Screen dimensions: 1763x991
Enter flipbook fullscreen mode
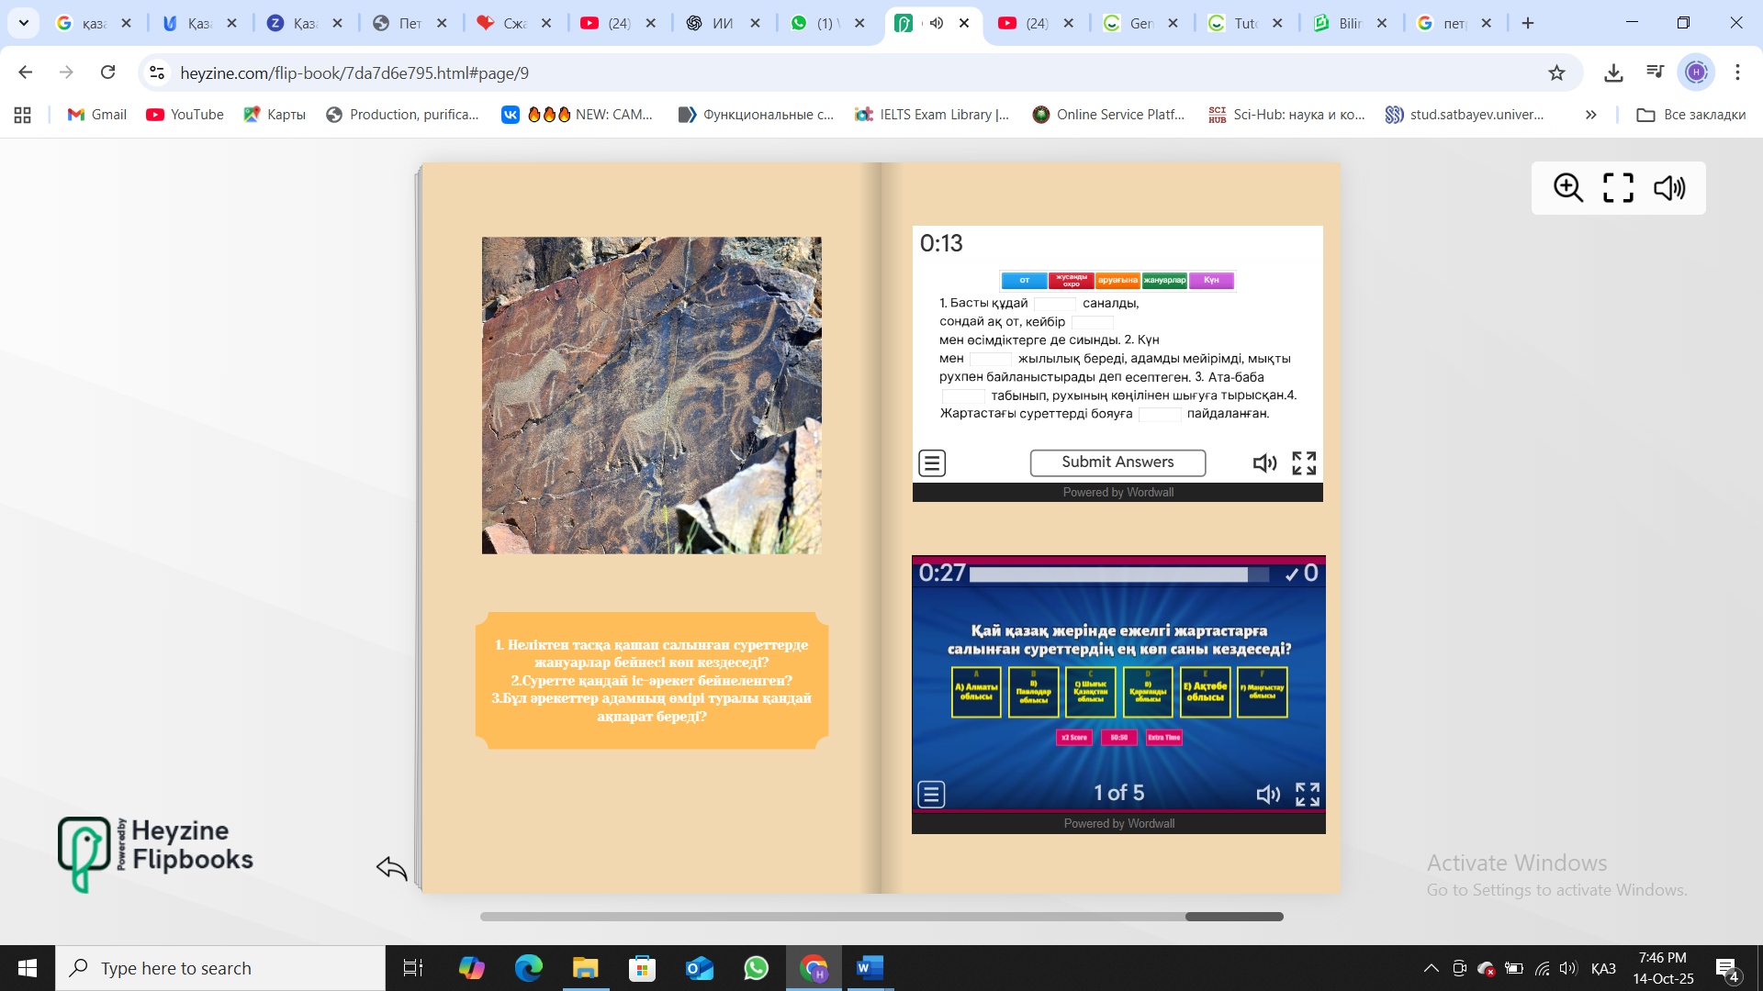pos(1618,188)
